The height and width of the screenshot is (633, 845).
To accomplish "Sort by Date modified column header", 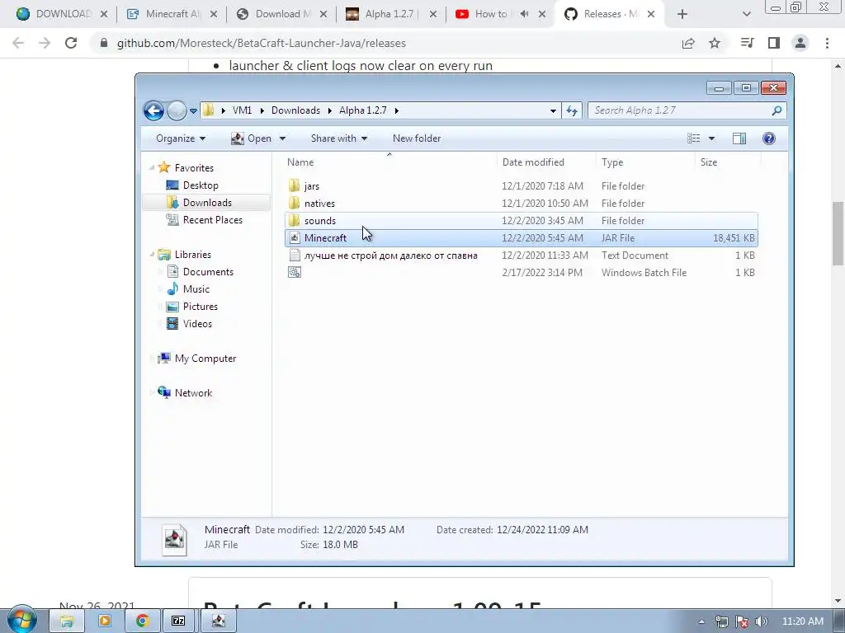I will (x=533, y=162).
